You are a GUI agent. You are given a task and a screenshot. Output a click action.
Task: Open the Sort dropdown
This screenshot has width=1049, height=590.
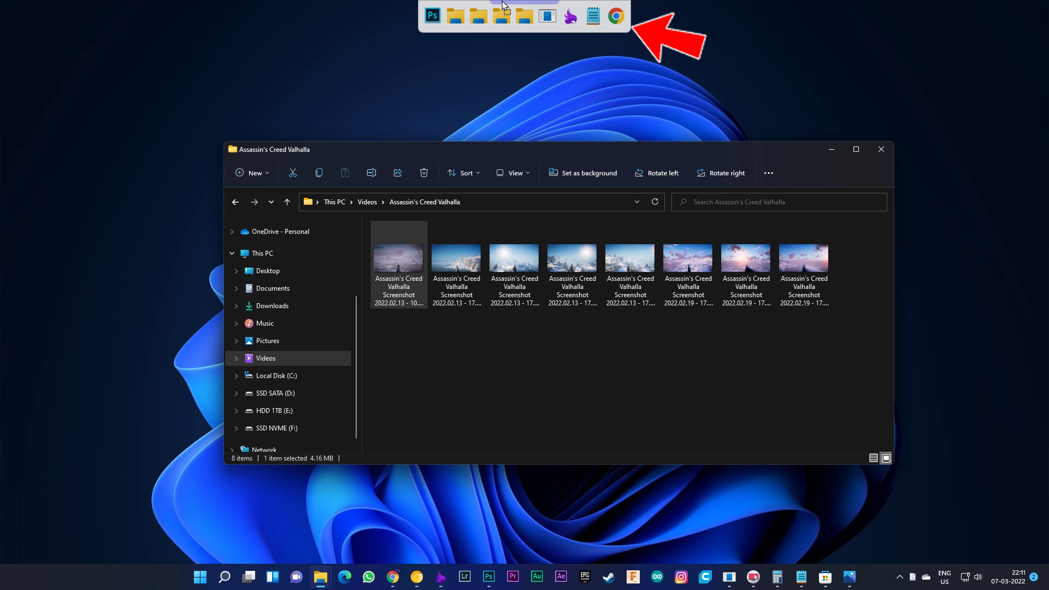[x=463, y=173]
